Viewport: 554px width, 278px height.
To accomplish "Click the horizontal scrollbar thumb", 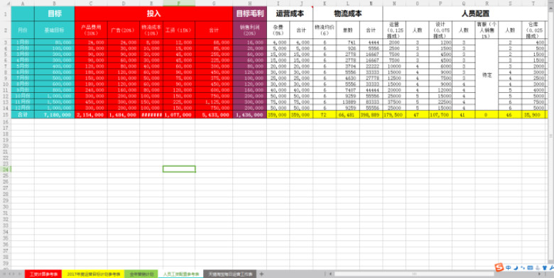I will (x=414, y=274).
